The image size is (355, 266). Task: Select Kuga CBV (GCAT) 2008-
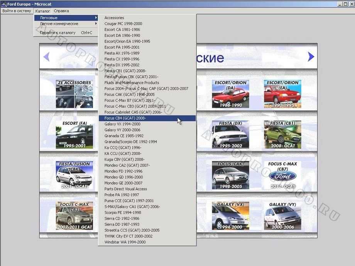[147, 159]
